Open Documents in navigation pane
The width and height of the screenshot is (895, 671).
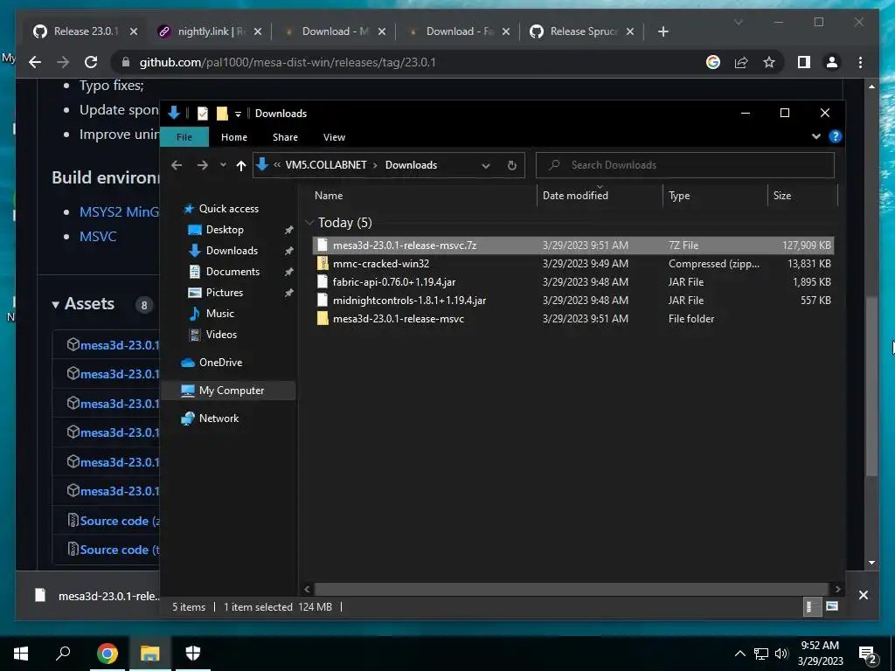click(232, 272)
